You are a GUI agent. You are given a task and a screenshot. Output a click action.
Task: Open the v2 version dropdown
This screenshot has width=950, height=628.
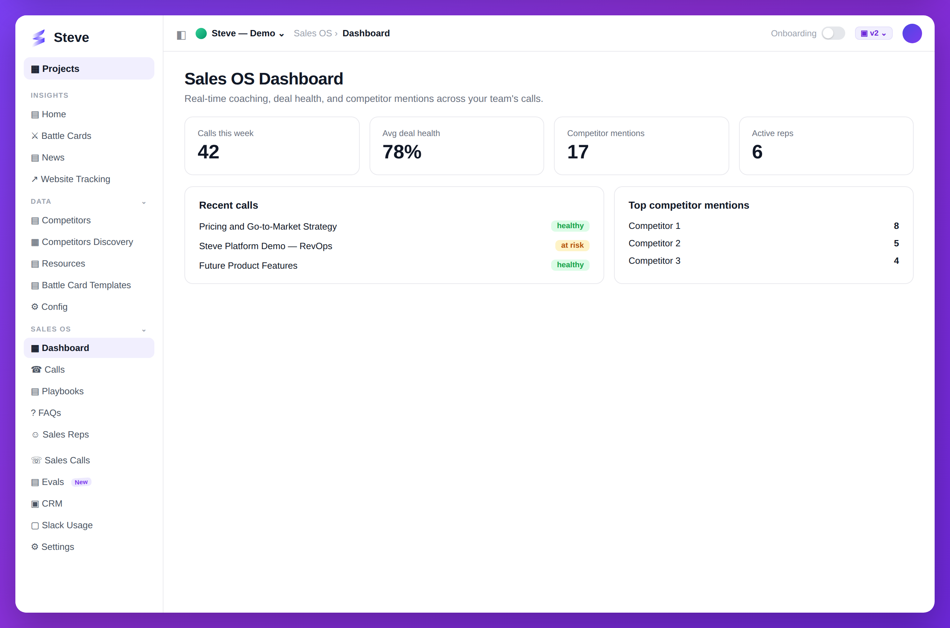tap(874, 33)
